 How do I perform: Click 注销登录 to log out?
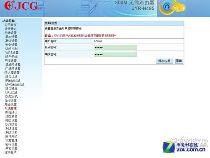tap(10, 152)
